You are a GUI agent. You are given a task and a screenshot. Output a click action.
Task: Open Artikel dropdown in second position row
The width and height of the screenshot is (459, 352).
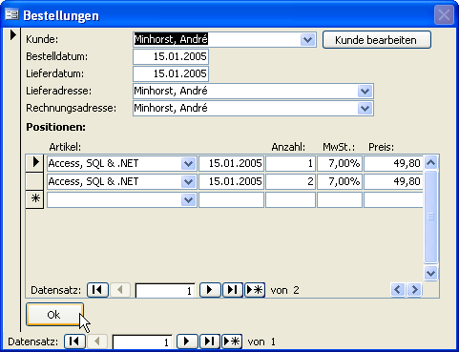coord(189,182)
